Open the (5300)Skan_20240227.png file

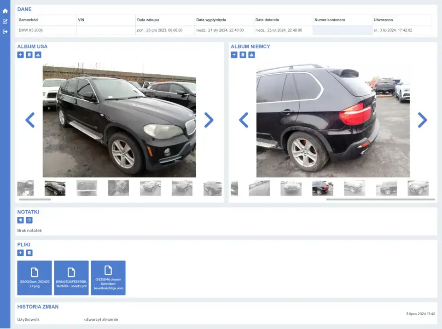35,277
